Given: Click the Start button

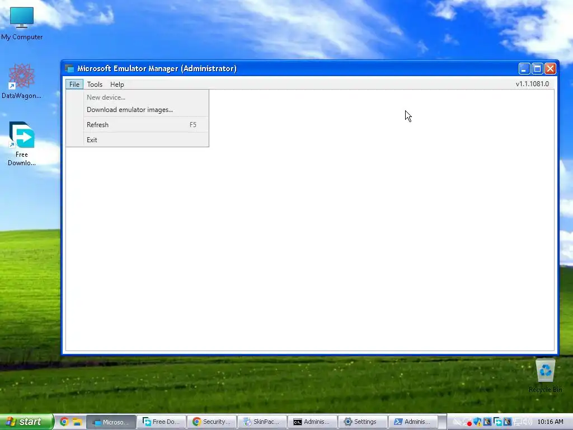Looking at the screenshot, I should click(26, 422).
